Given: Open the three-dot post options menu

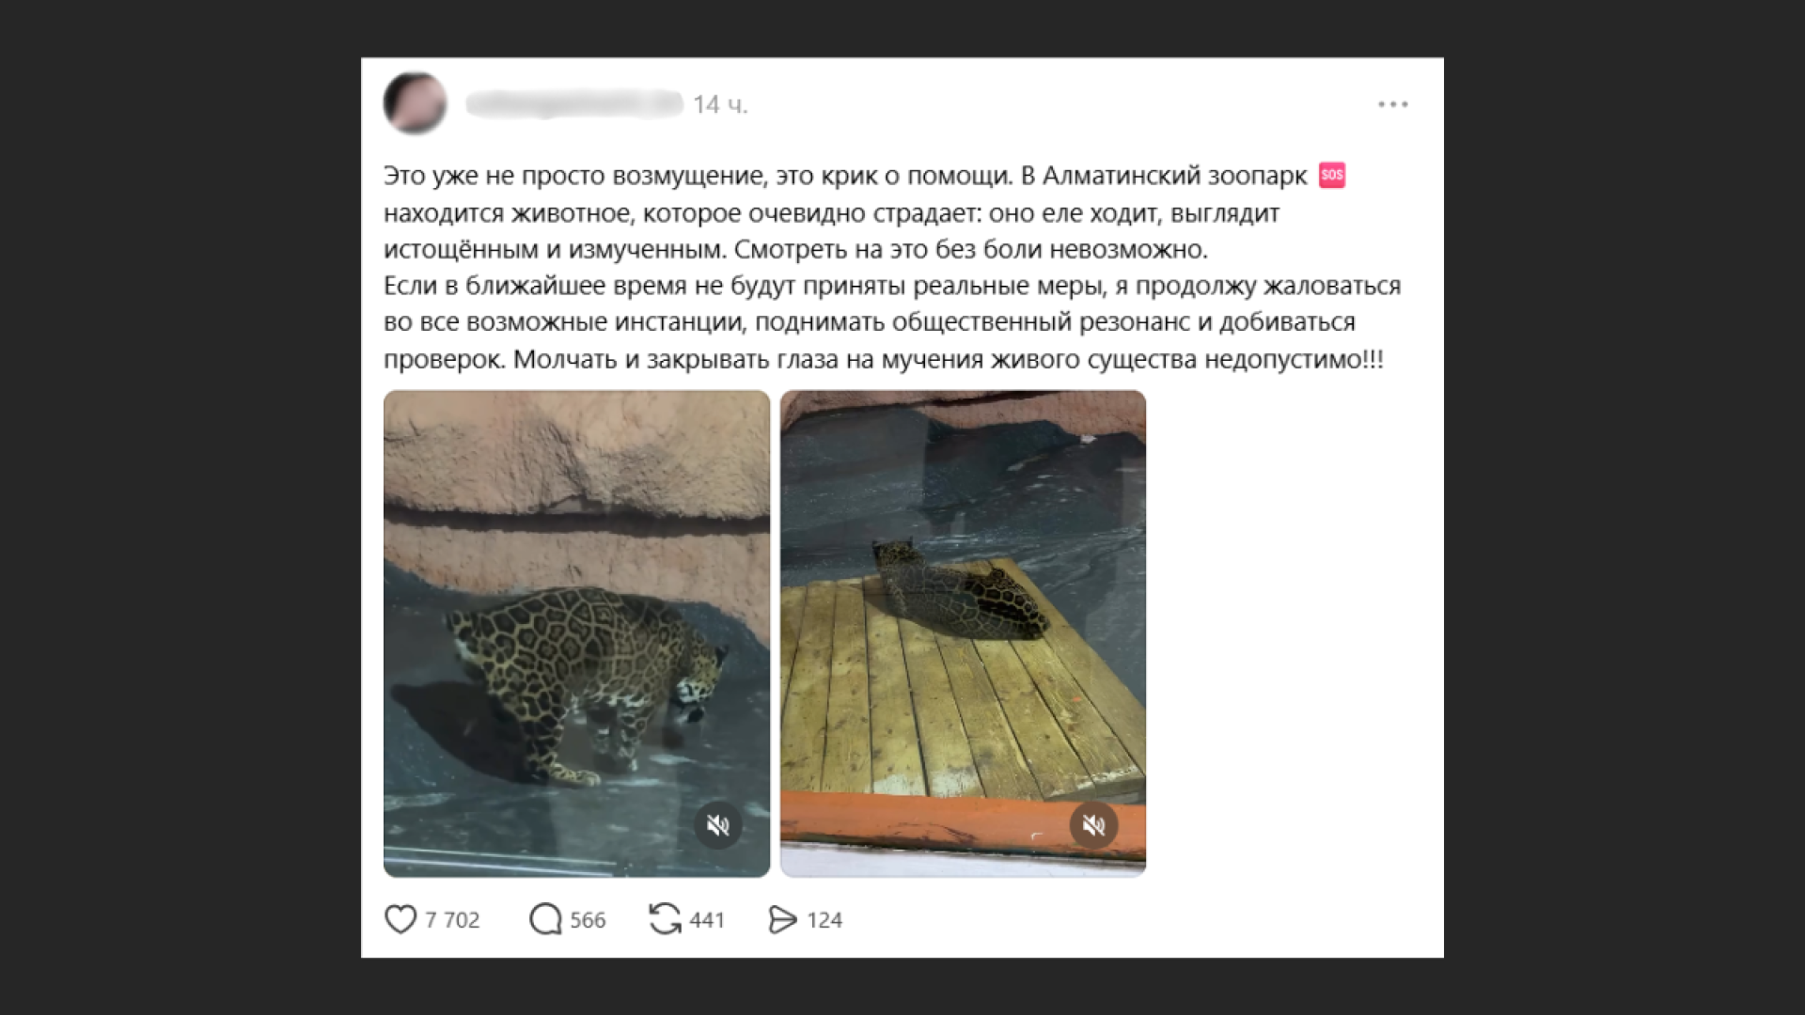Looking at the screenshot, I should 1392,104.
